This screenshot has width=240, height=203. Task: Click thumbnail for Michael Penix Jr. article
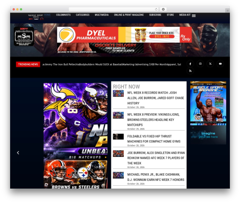tap(118, 175)
